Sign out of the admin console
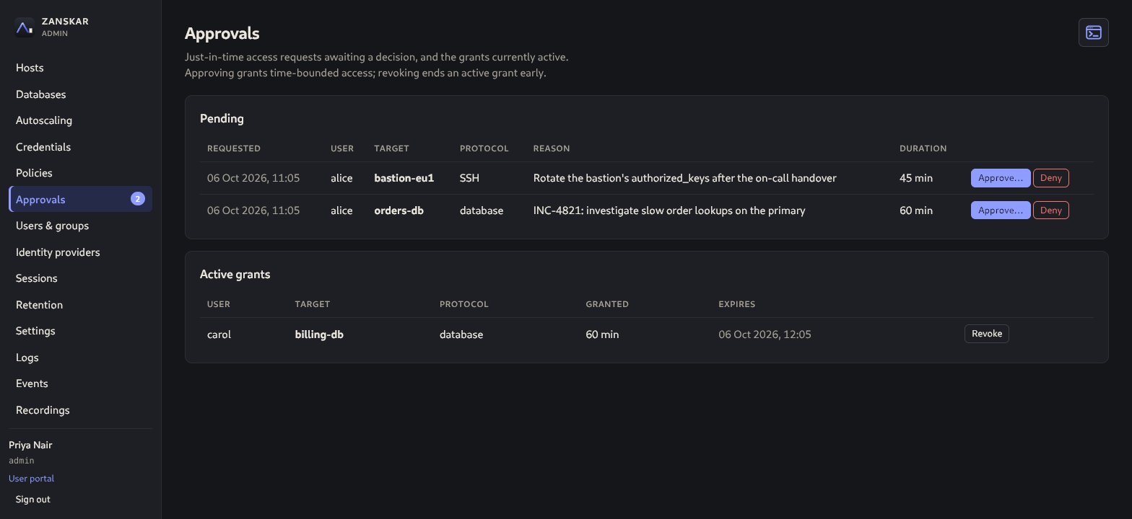 pos(33,500)
